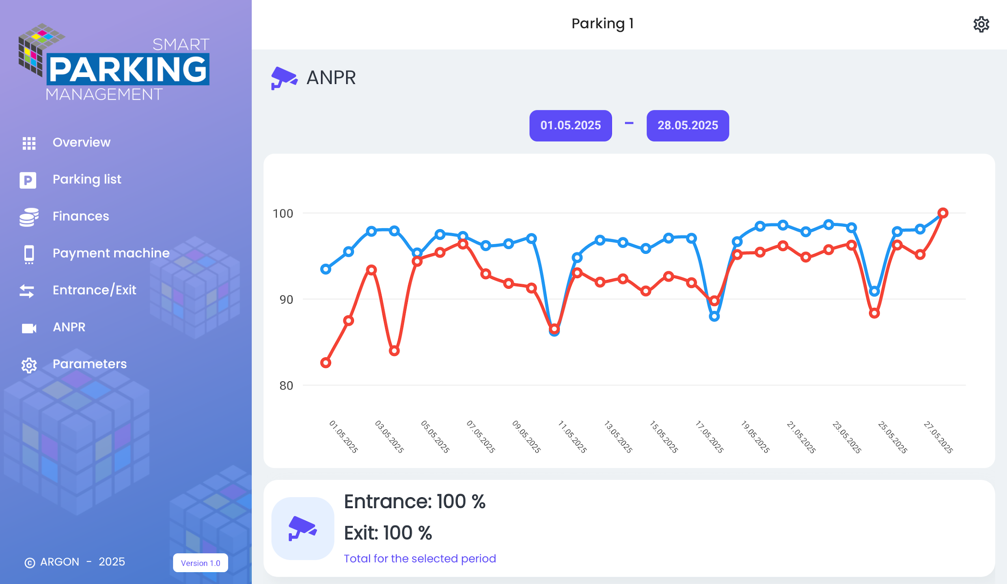
Task: Click the Entrance/Exit arrows icon
Action: point(27,291)
